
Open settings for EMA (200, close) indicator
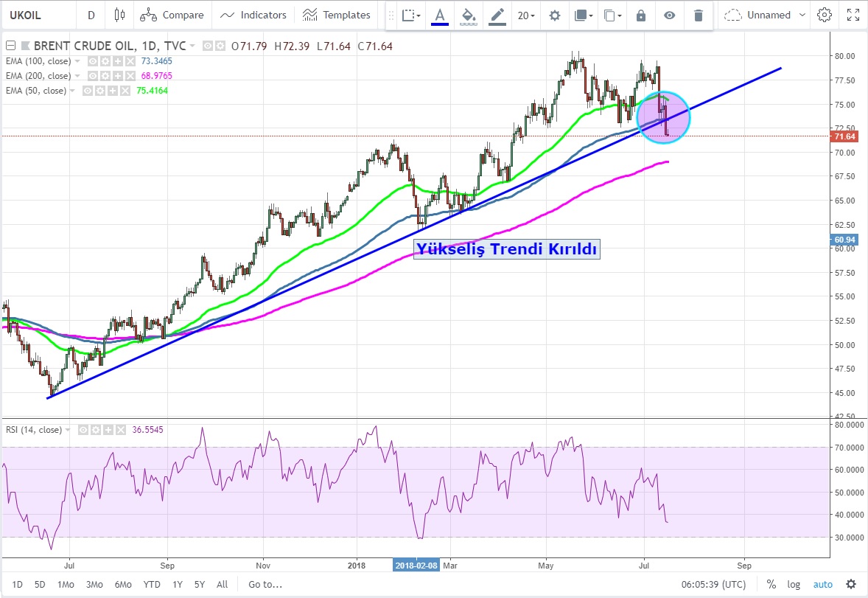click(106, 76)
